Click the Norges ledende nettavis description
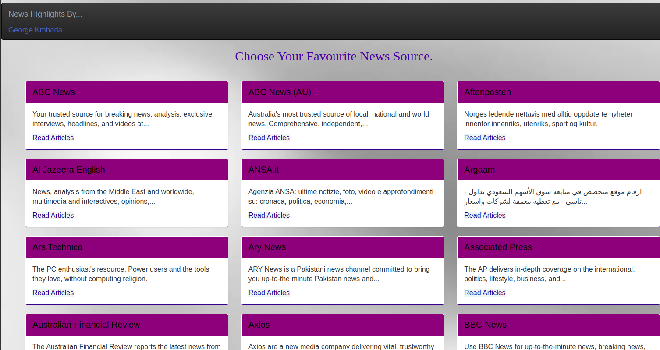 [549, 119]
